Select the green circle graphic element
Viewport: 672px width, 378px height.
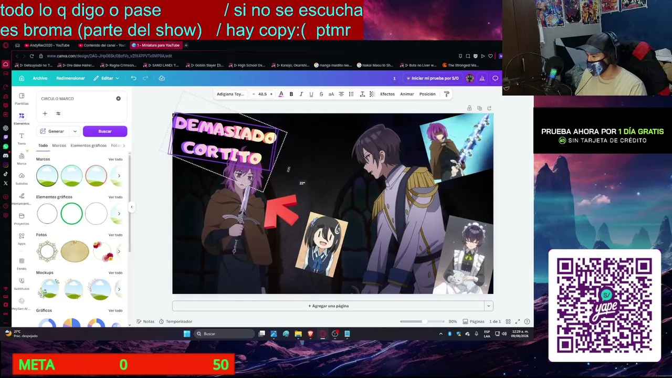point(71,214)
